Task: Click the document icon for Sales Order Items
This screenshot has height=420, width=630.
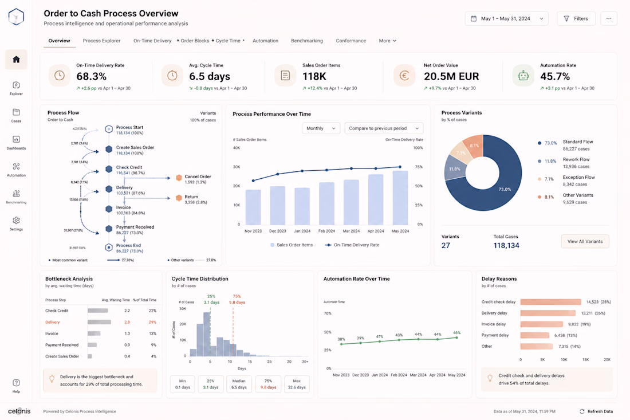Action: pyautogui.click(x=285, y=76)
